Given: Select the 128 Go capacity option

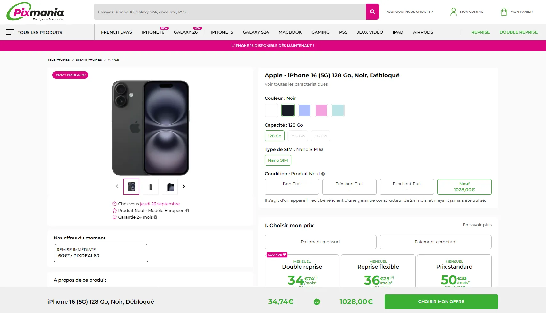Looking at the screenshot, I should (x=275, y=136).
